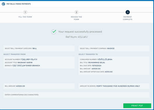Click the Bill Title Muhammad Bilal line
The image size is (154, 110).
click(x=92, y=62)
